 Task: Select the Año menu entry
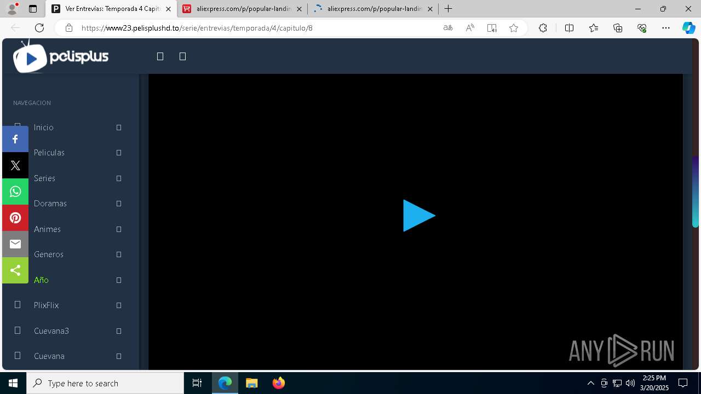click(x=41, y=280)
